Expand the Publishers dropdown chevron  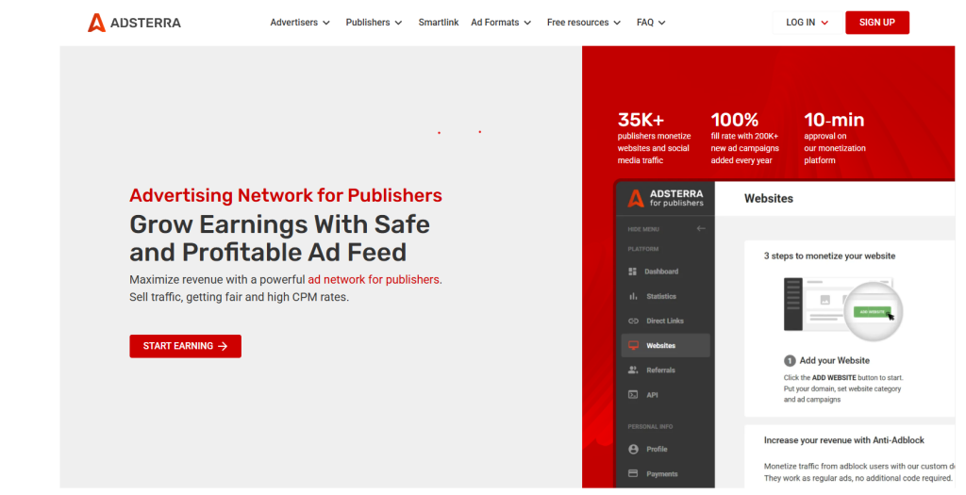tap(399, 23)
